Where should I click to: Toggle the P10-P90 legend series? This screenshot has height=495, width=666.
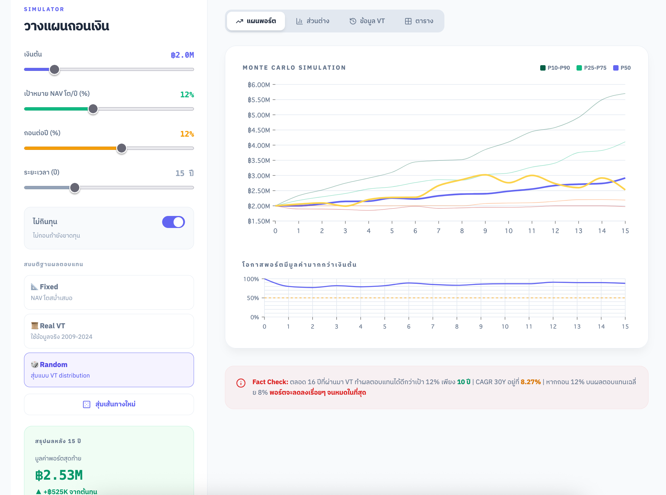pos(555,68)
